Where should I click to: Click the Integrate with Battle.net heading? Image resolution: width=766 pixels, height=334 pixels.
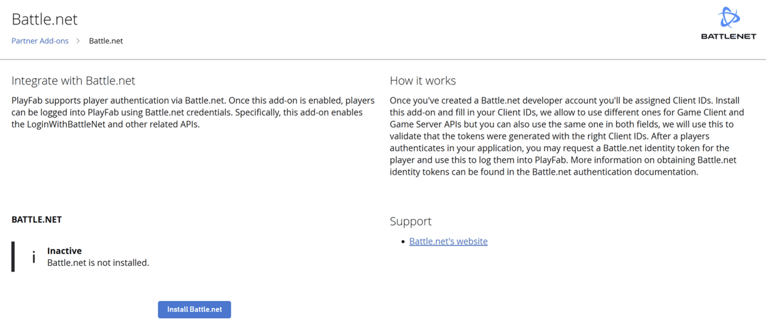coord(73,81)
